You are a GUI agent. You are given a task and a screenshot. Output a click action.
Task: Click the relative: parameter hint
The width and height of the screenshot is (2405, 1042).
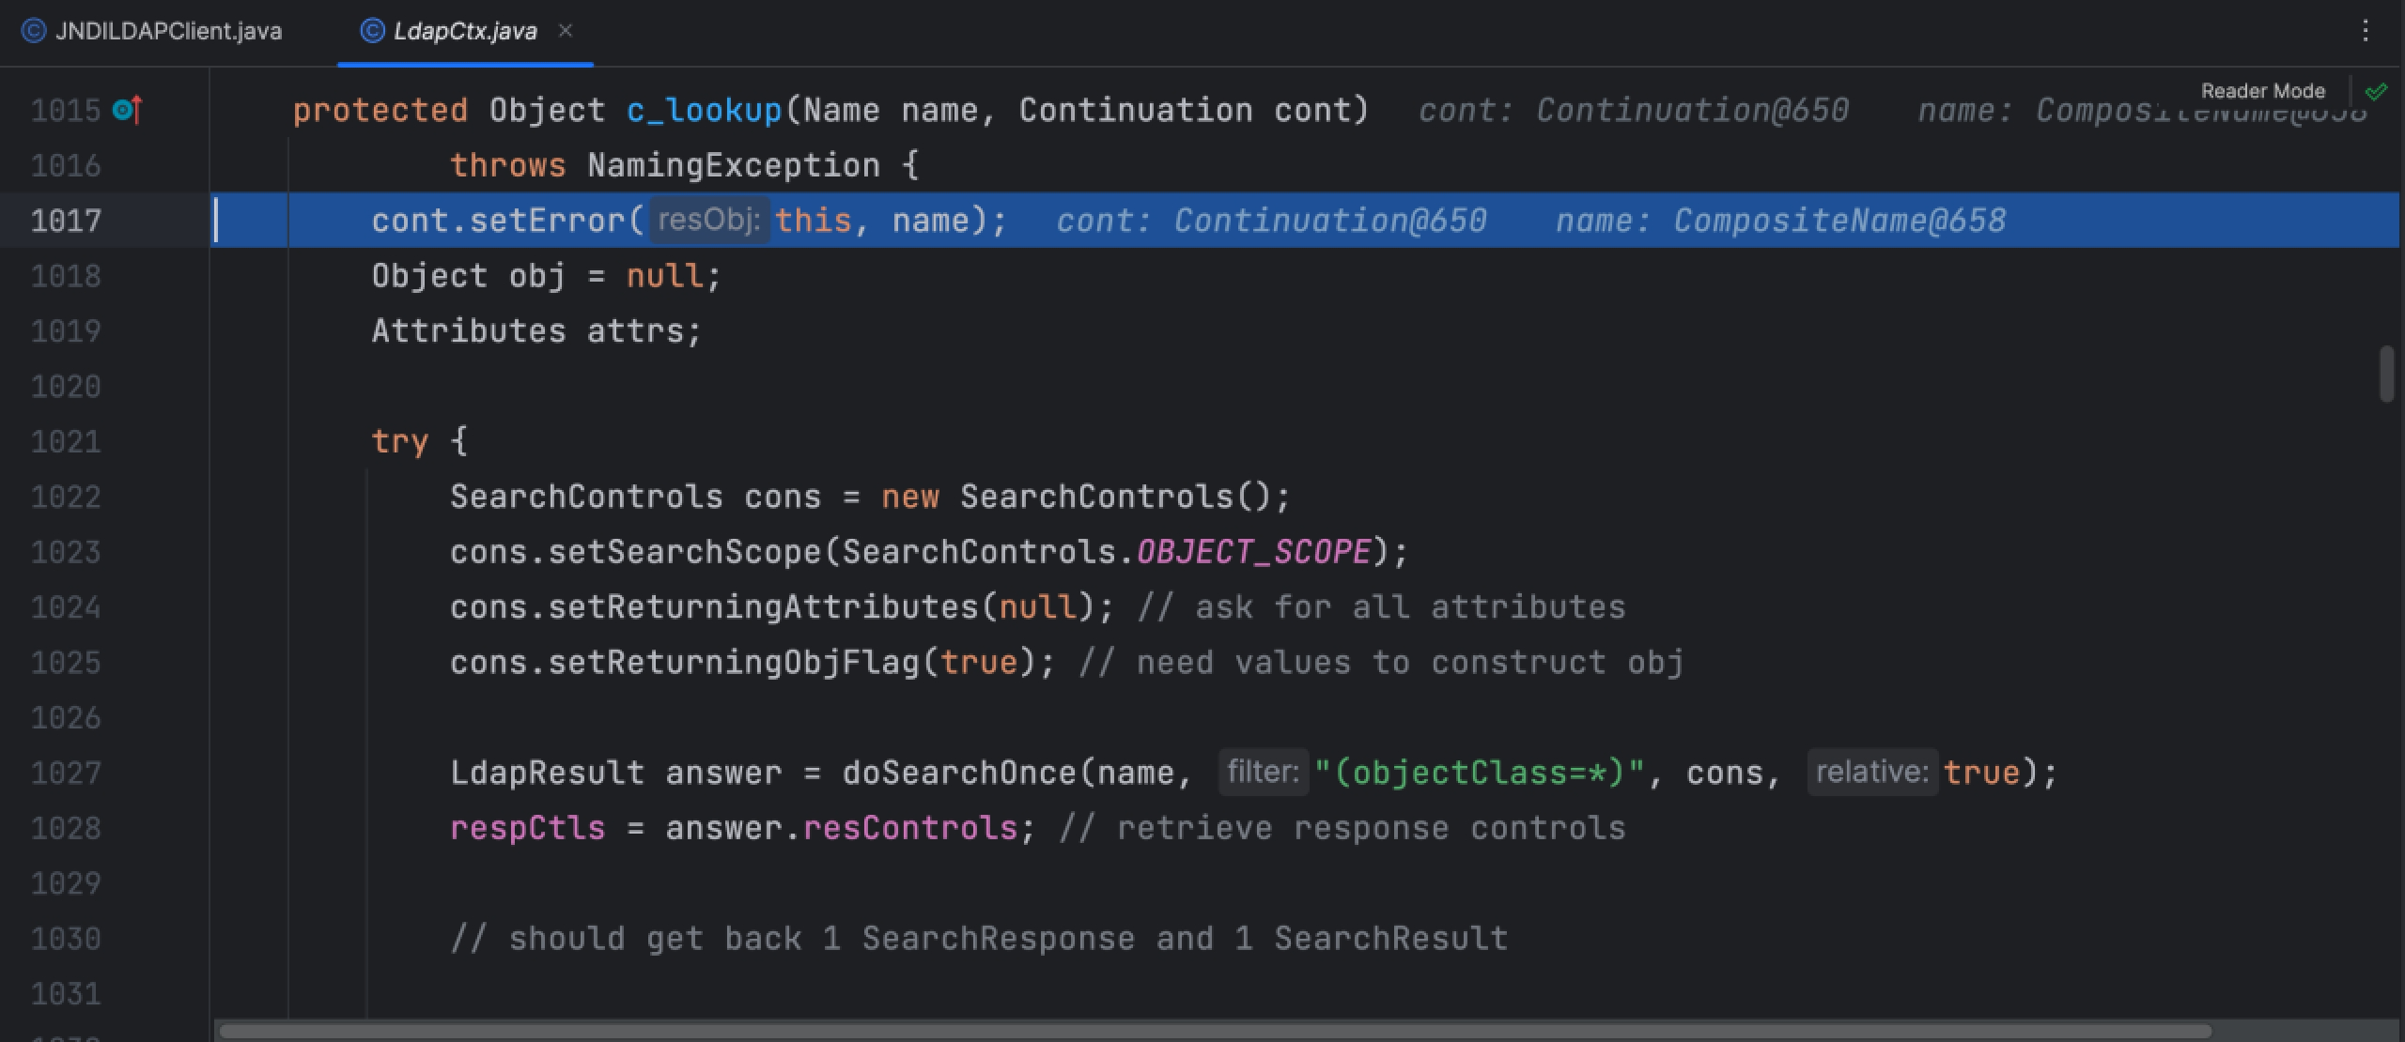click(x=1872, y=772)
